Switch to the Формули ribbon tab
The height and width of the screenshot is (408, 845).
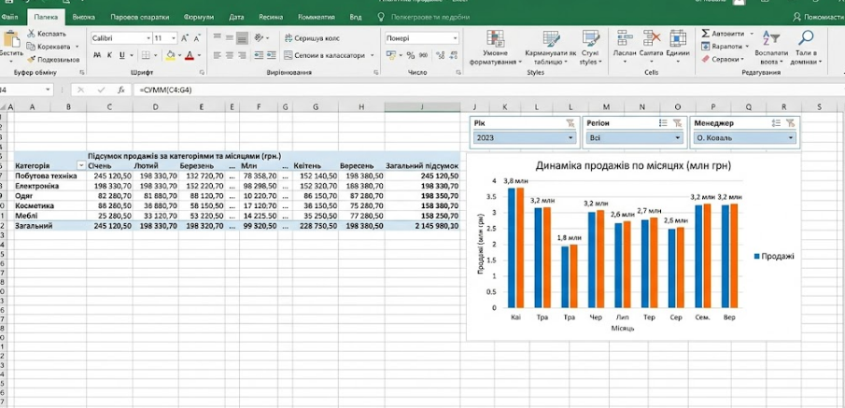tap(198, 17)
